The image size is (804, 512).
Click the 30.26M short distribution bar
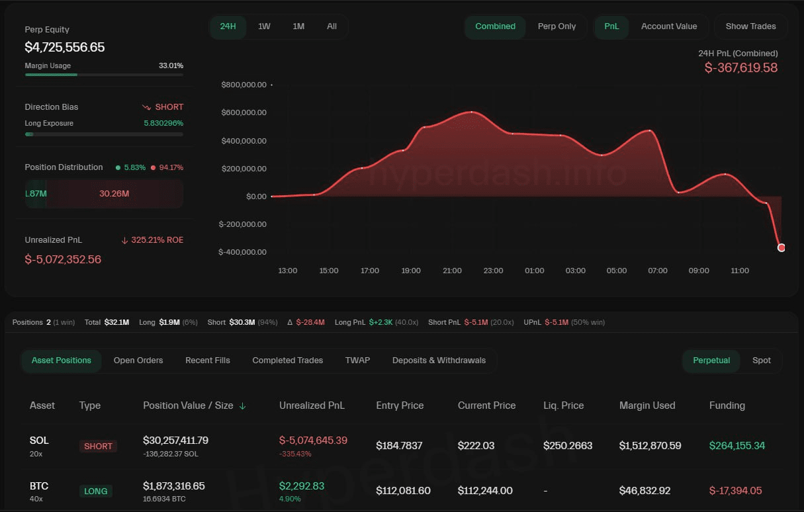pyautogui.click(x=114, y=194)
